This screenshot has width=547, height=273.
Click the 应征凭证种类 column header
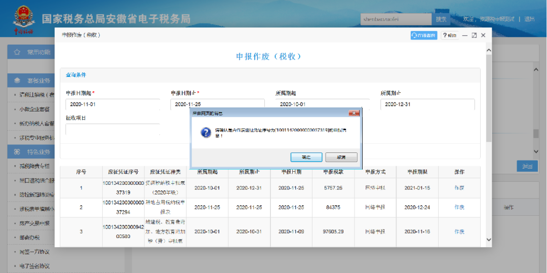(x=165, y=172)
